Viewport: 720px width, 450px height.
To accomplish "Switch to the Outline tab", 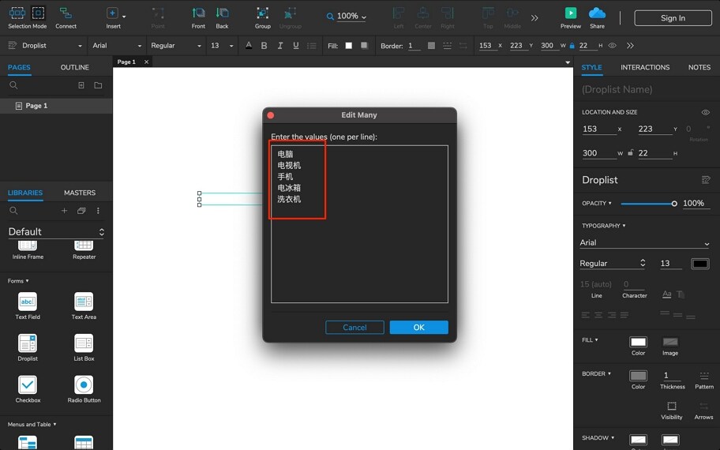I will (75, 67).
